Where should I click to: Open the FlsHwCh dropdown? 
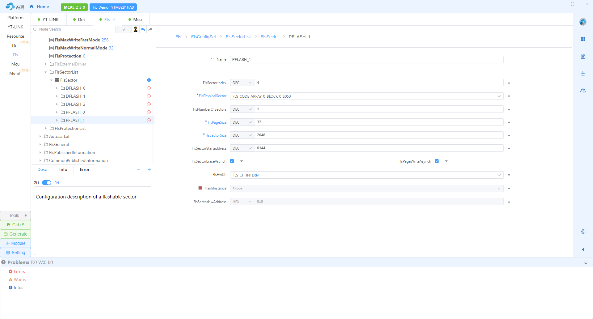367,175
